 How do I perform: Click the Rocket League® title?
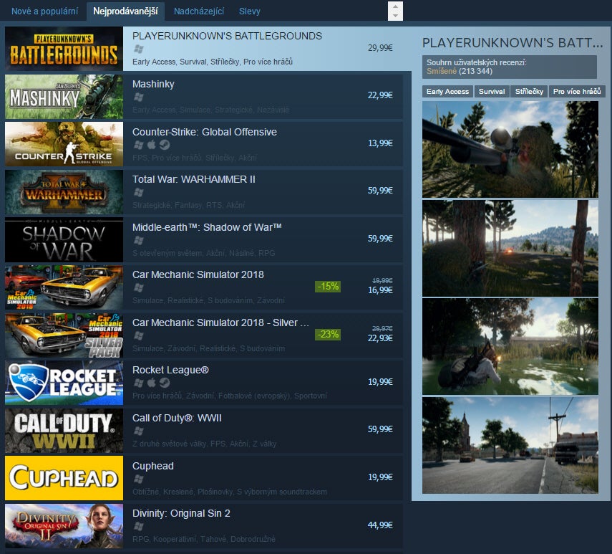coord(170,370)
